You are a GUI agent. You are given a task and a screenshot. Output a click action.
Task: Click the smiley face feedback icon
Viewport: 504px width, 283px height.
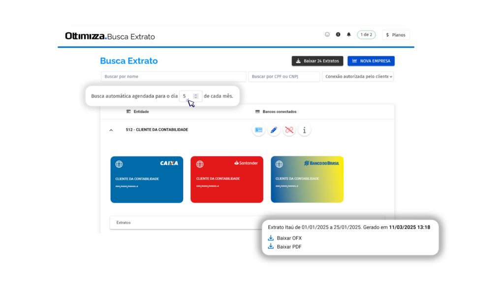[x=327, y=34]
